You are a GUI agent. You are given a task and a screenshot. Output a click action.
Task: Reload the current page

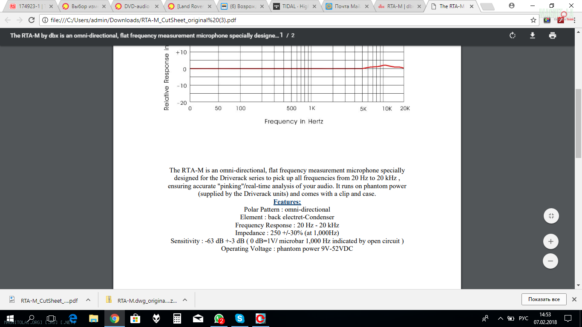point(31,20)
